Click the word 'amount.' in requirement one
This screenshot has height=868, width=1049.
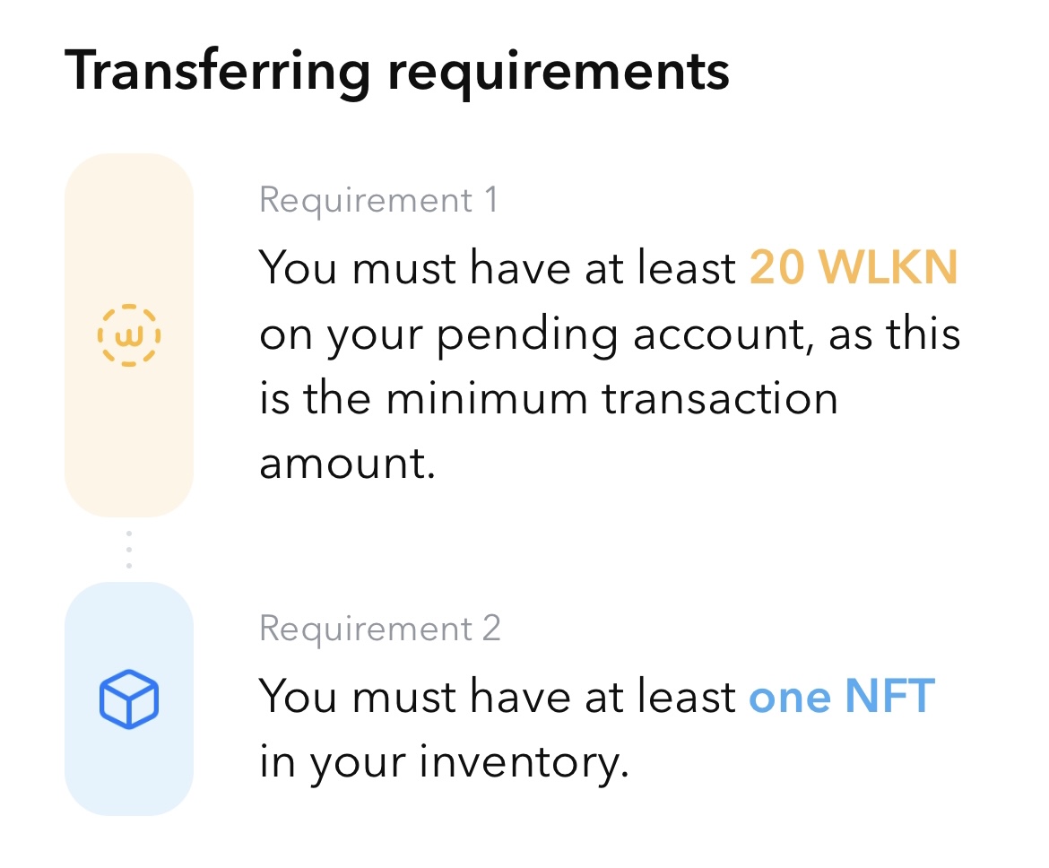pyautogui.click(x=347, y=464)
